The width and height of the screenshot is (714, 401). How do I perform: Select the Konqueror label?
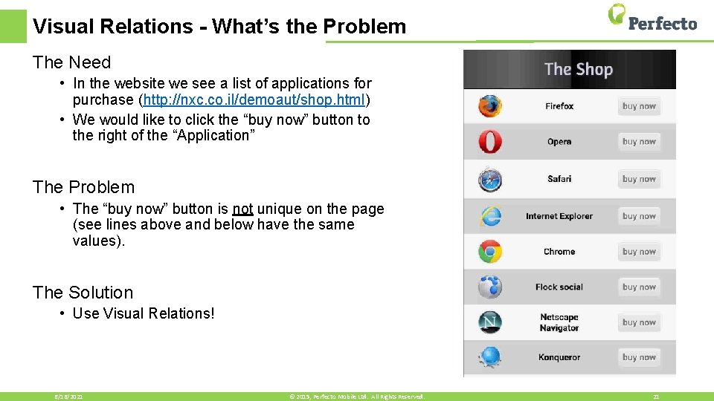559,357
